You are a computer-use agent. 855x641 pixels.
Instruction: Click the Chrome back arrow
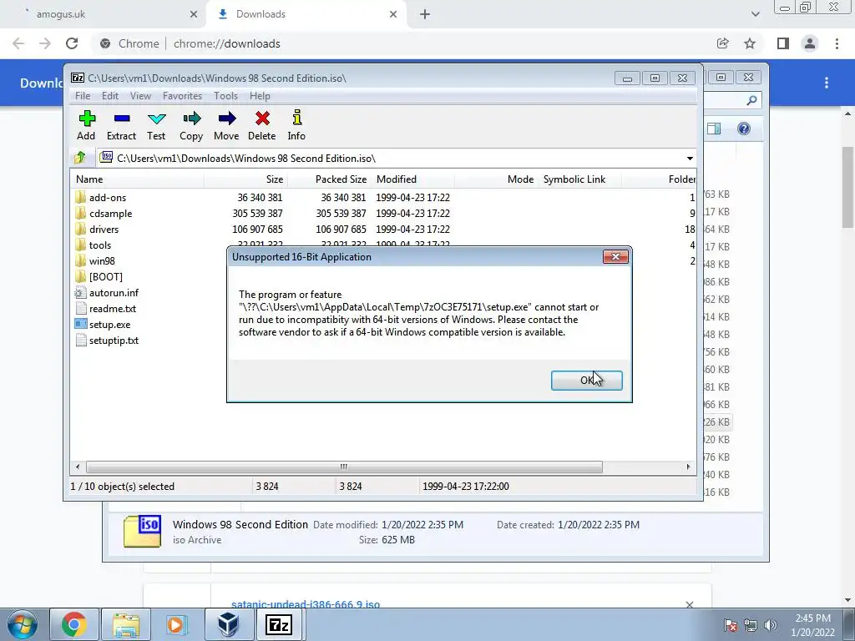pos(18,43)
